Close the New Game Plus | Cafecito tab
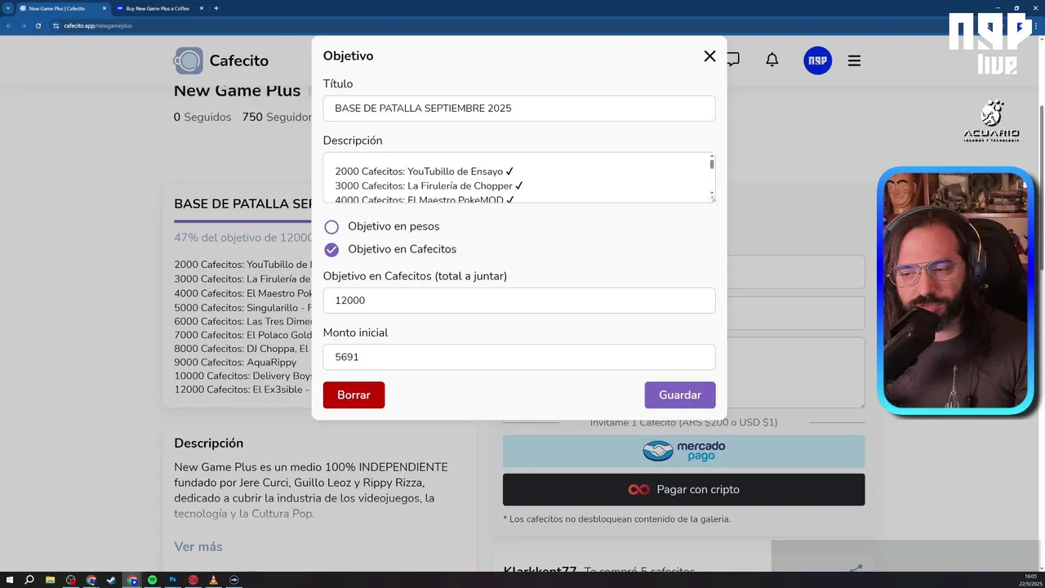Viewport: 1045px width, 588px height. click(104, 8)
